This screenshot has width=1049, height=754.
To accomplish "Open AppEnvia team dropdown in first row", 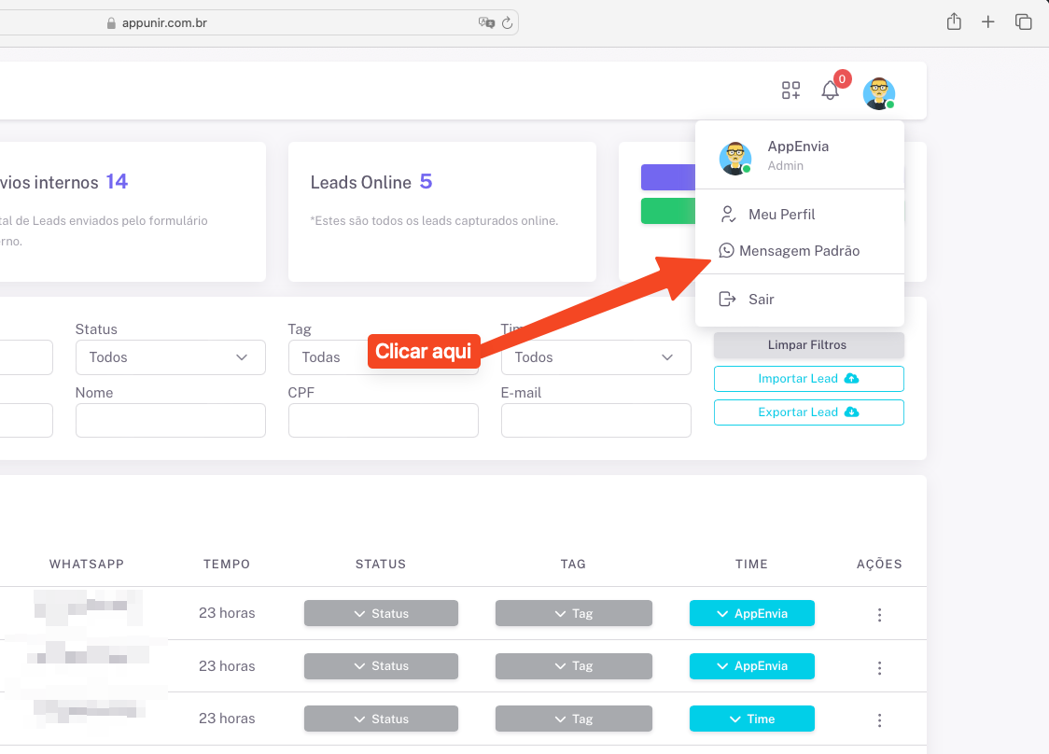I will [751, 613].
